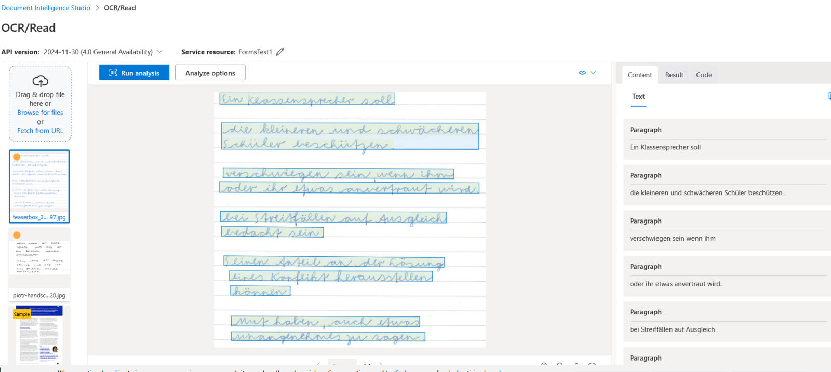Toggle the eye visibility icon above the document

coord(582,73)
